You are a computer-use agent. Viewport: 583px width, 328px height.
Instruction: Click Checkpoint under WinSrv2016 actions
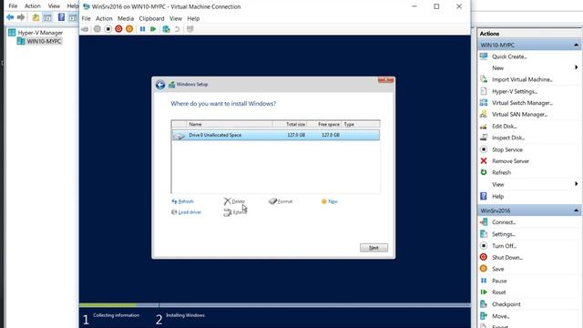point(506,304)
